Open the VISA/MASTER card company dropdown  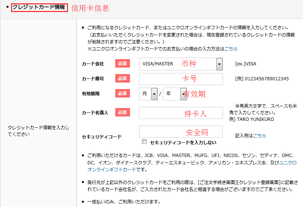[x=181, y=64]
